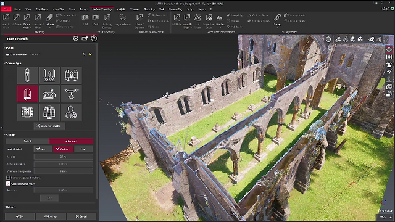Select the backpack scanner type icon in bottom row

(49, 112)
